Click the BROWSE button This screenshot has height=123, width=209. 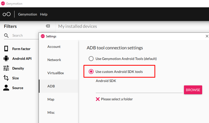point(193,90)
